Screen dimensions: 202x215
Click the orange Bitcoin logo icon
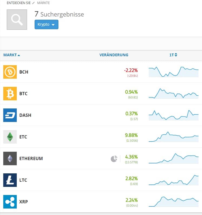(x=10, y=94)
